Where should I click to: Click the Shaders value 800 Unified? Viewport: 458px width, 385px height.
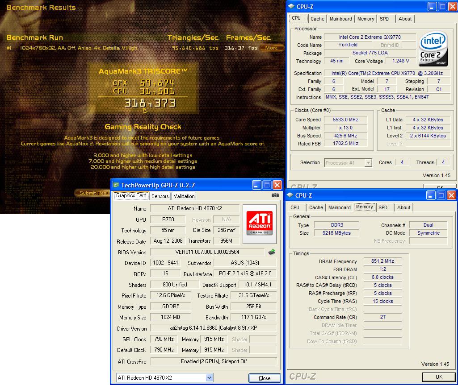[175, 284]
